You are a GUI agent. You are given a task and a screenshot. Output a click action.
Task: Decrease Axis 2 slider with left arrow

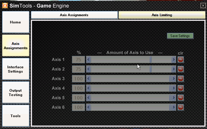[x=89, y=69]
